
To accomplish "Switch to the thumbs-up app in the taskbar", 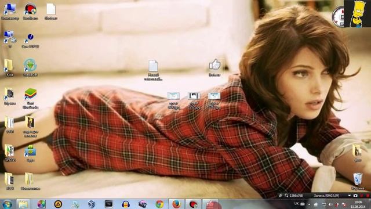I will point(210,204).
